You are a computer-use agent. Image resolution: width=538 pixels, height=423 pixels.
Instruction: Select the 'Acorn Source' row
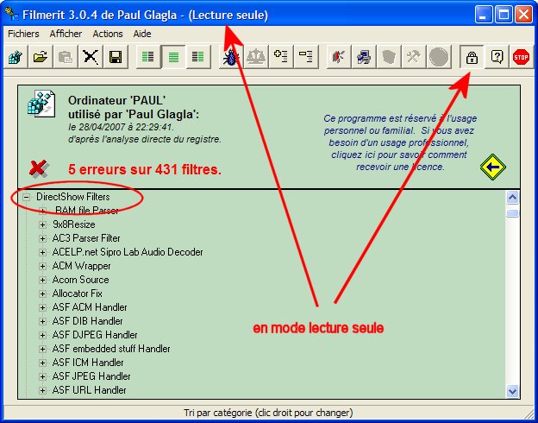click(81, 280)
